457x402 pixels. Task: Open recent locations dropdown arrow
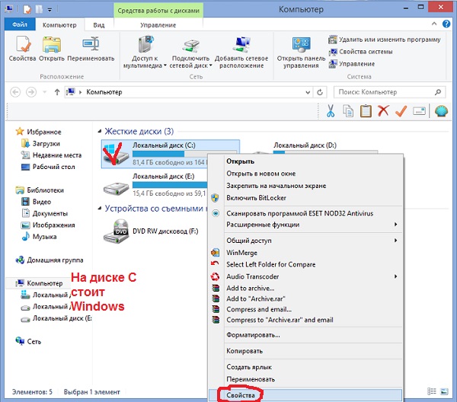coord(45,92)
